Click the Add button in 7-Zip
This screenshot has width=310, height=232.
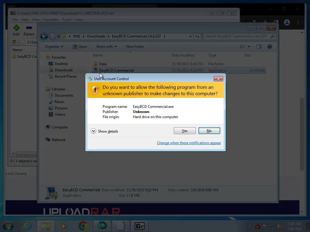point(16,31)
